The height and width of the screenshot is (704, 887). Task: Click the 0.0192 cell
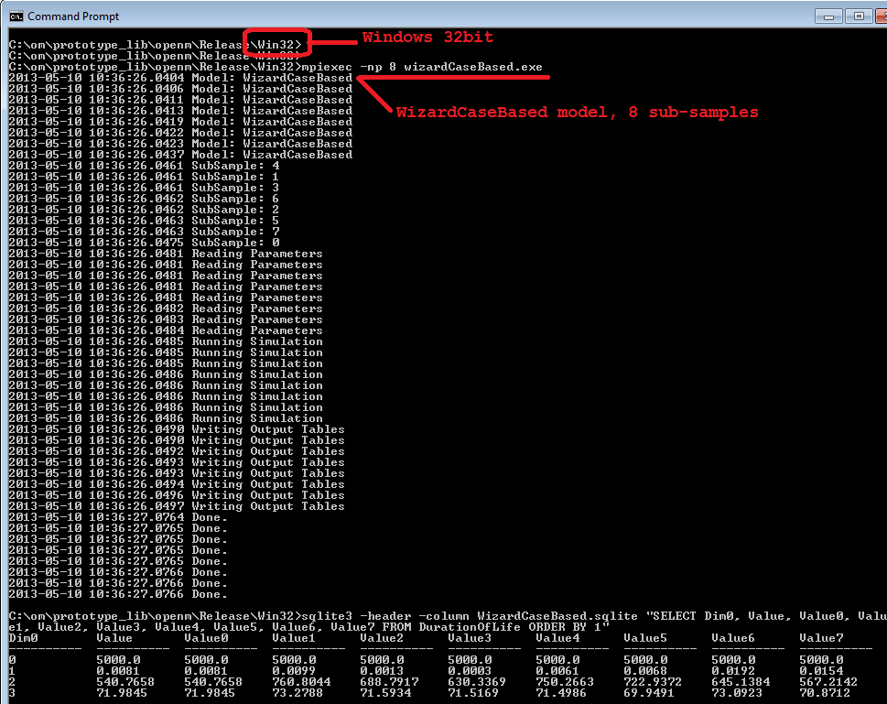point(733,671)
